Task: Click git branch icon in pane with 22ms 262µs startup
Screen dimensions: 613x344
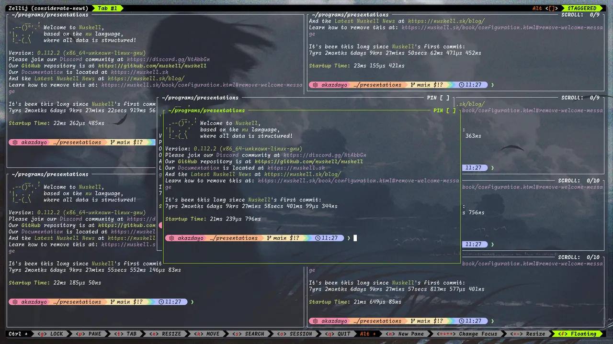Action: point(113,142)
